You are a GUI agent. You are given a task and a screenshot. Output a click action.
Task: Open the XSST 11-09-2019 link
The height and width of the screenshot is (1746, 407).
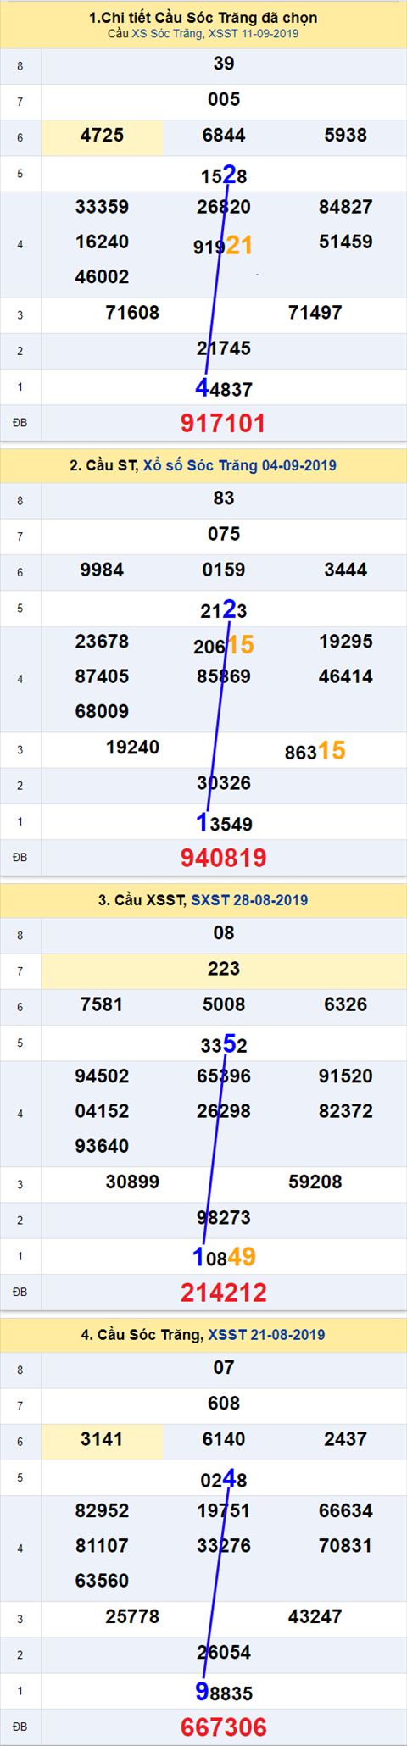[254, 34]
